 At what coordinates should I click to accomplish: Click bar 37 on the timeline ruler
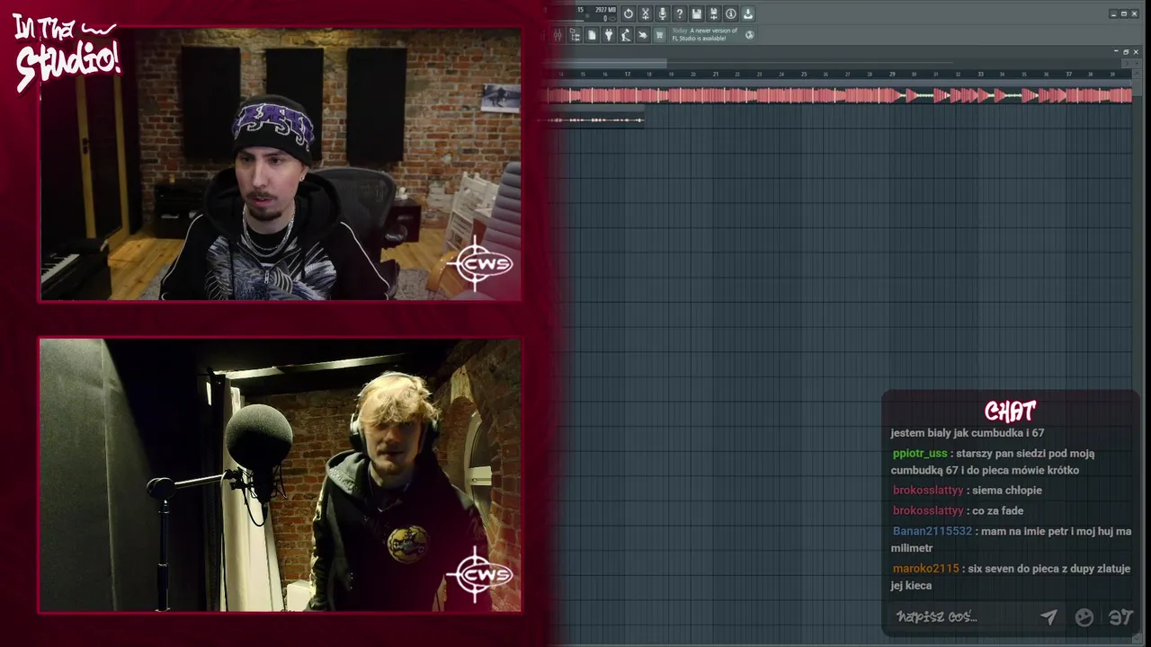(x=1068, y=74)
